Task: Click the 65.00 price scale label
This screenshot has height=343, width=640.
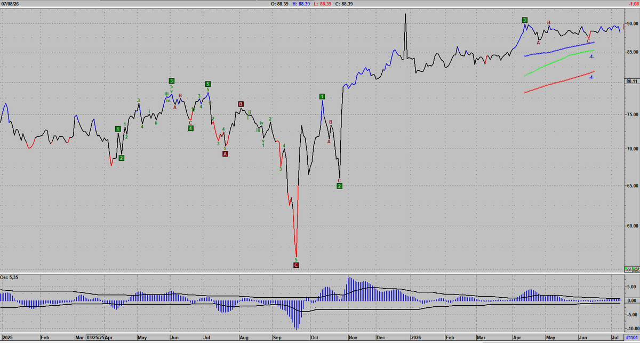Action: click(633, 185)
